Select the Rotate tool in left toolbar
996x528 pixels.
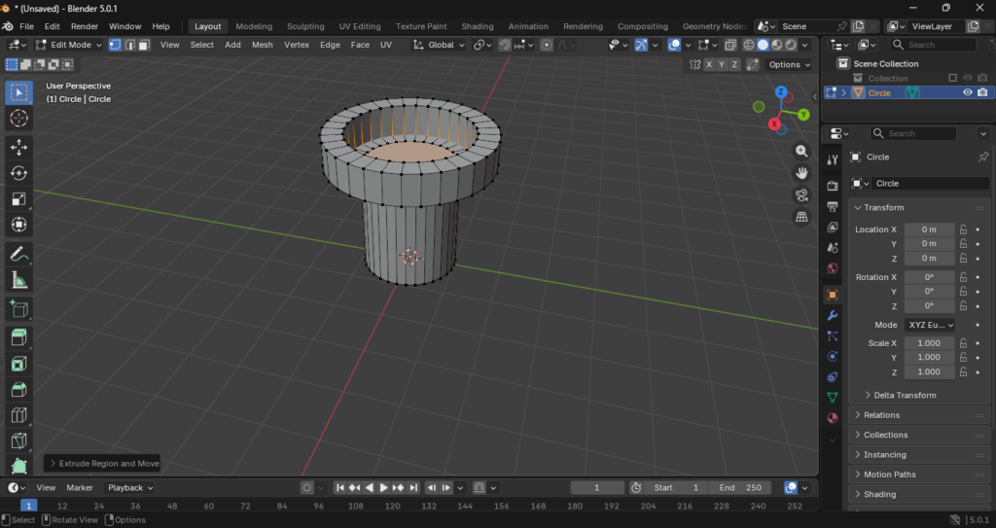click(x=18, y=173)
